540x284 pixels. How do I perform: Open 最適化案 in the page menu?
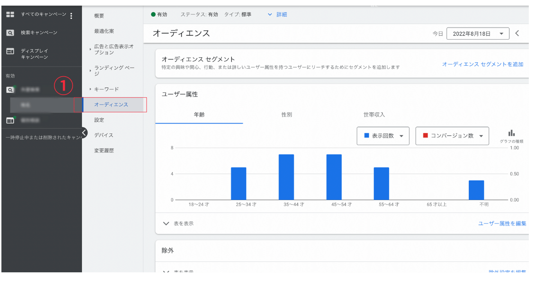[104, 31]
